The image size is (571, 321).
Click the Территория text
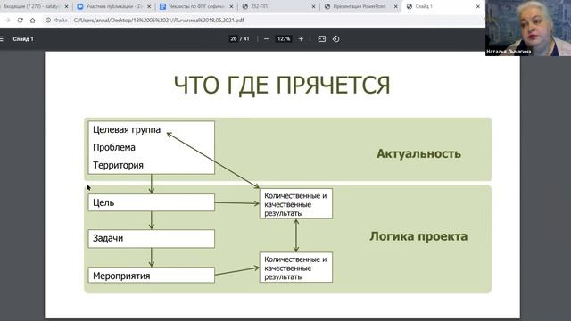pyautogui.click(x=118, y=165)
